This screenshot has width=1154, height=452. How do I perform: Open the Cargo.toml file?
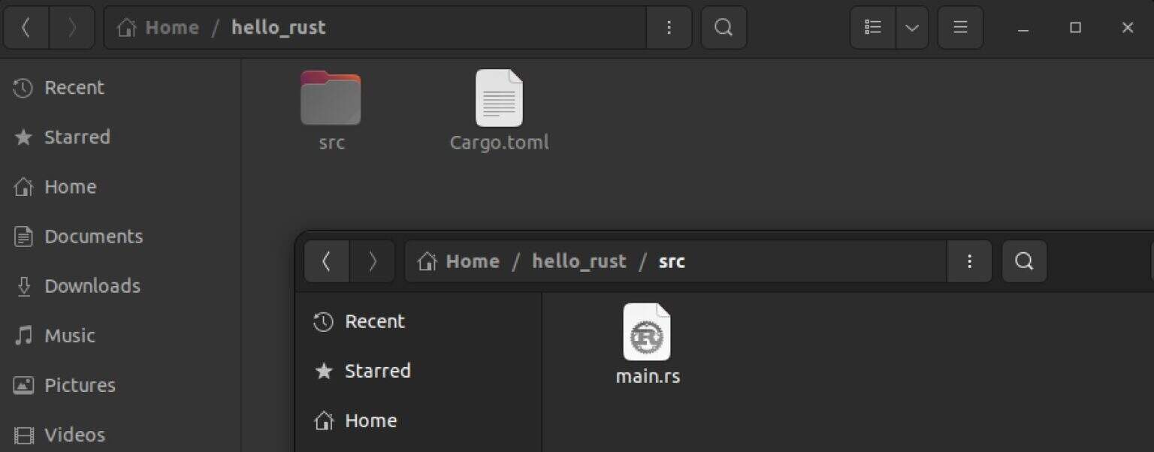499,98
